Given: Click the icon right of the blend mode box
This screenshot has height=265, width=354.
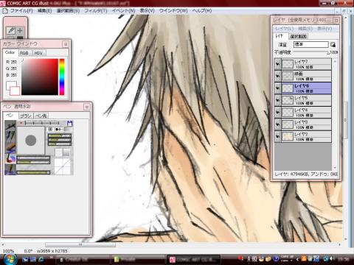Looking at the screenshot, I should [333, 44].
